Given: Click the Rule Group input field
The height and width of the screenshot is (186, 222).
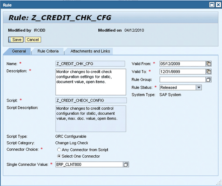Looking at the screenshot, I should (x=182, y=80).
